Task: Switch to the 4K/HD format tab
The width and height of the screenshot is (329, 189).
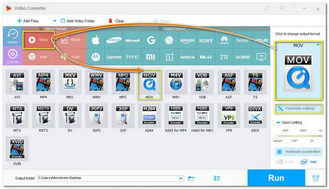Action: coord(70,40)
